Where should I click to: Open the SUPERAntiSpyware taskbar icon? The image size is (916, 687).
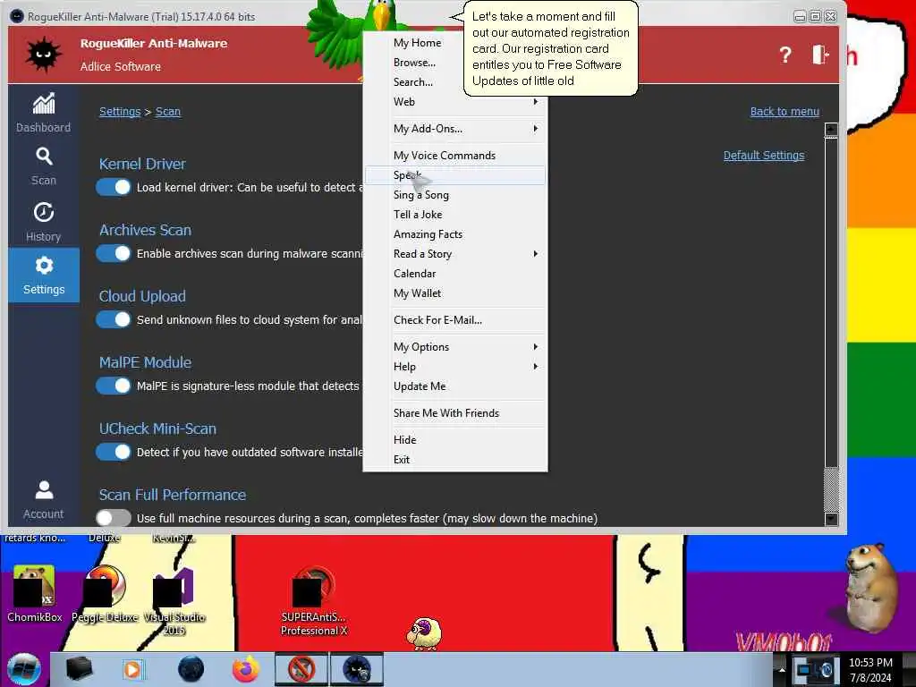(301, 669)
